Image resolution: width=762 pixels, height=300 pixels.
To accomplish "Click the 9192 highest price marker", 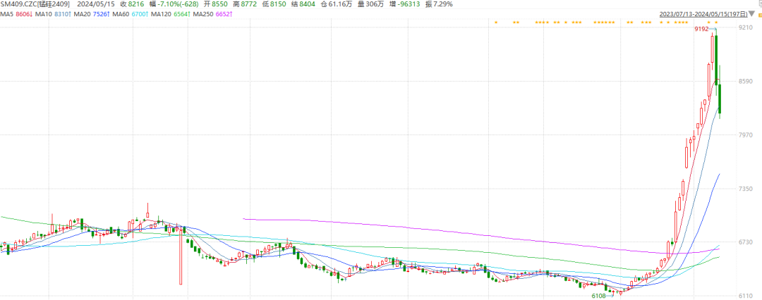I will (x=701, y=29).
